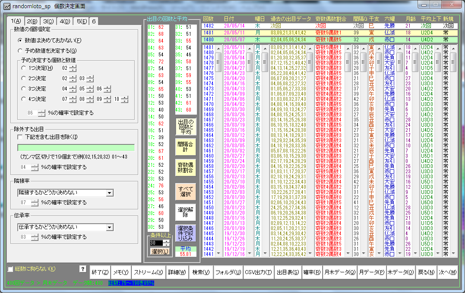Click status text 総数:75~190を85%

(x=131, y=283)
